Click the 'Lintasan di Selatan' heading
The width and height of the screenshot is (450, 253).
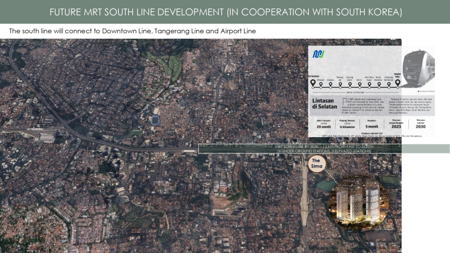tap(325, 103)
